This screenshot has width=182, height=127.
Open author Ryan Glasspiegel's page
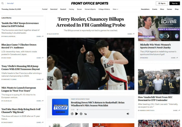click(x=9, y=36)
